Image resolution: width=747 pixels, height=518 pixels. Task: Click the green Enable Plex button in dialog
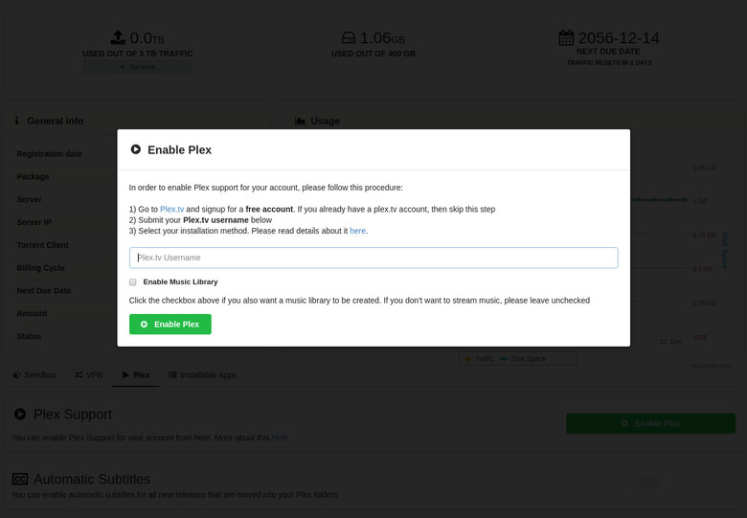[x=170, y=325]
